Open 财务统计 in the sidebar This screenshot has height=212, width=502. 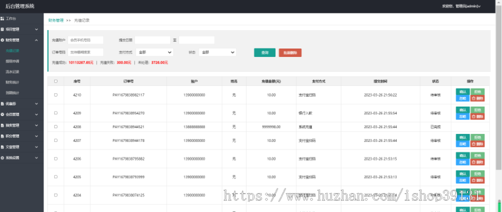point(12,83)
